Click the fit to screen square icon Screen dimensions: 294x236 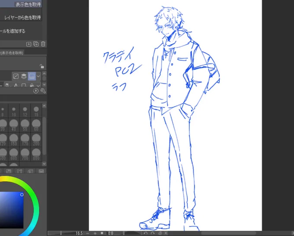(102, 233)
